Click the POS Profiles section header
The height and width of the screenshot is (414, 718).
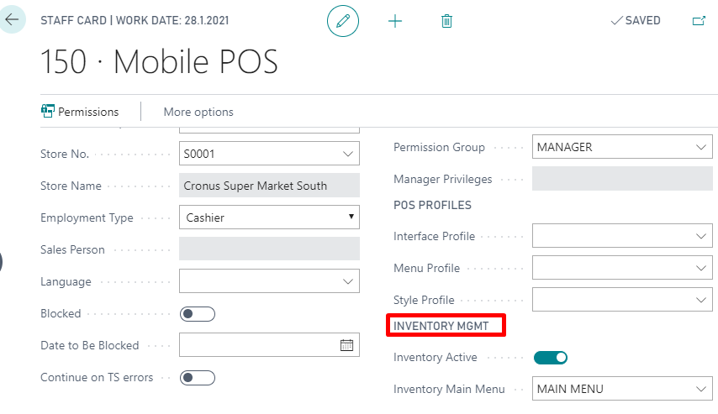coord(432,205)
